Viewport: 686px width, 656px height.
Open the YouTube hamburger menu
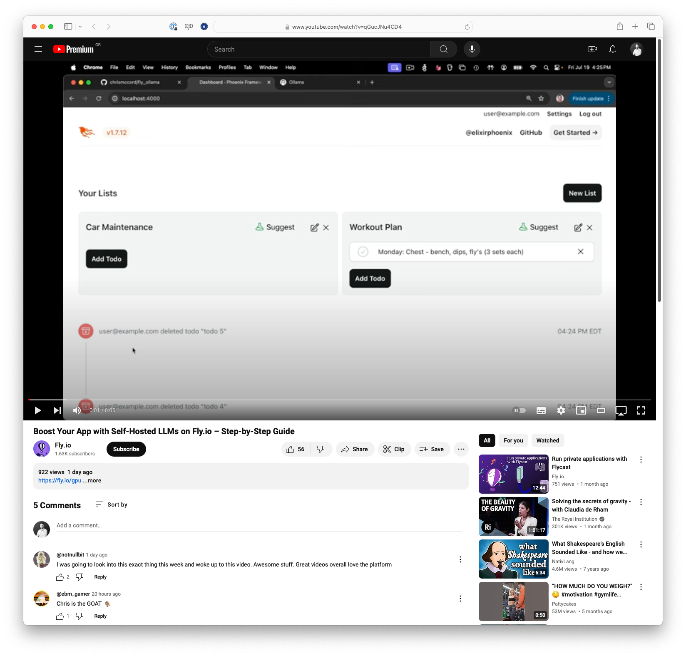[x=38, y=49]
